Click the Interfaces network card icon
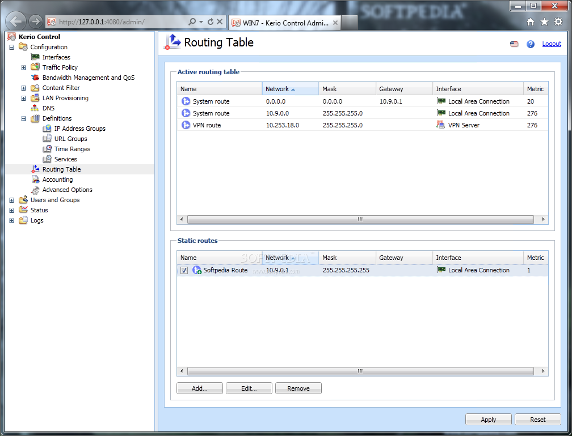 pos(35,57)
